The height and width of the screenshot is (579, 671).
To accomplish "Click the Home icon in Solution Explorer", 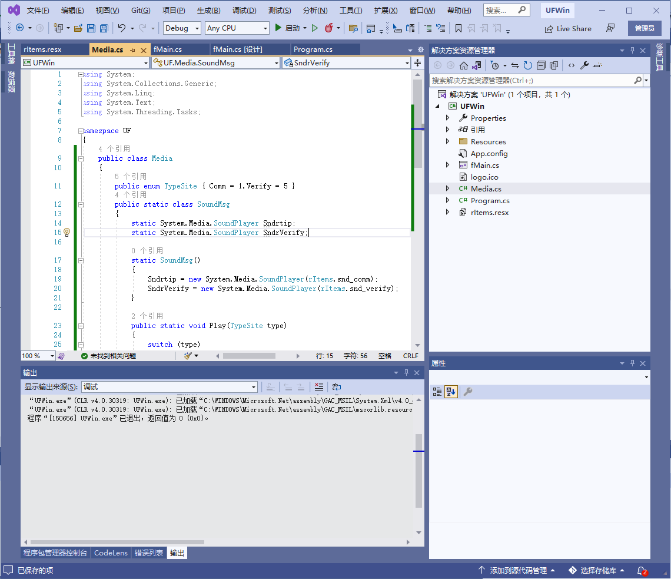I will [x=463, y=65].
